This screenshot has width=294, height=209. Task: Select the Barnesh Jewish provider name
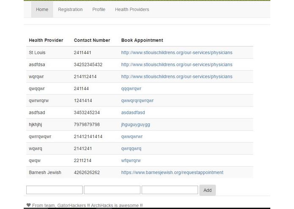pos(45,173)
